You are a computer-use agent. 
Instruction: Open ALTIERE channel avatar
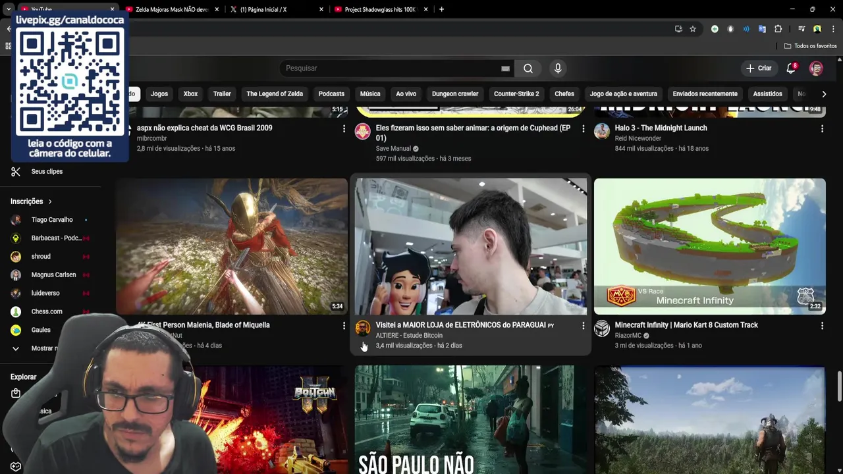pyautogui.click(x=363, y=329)
